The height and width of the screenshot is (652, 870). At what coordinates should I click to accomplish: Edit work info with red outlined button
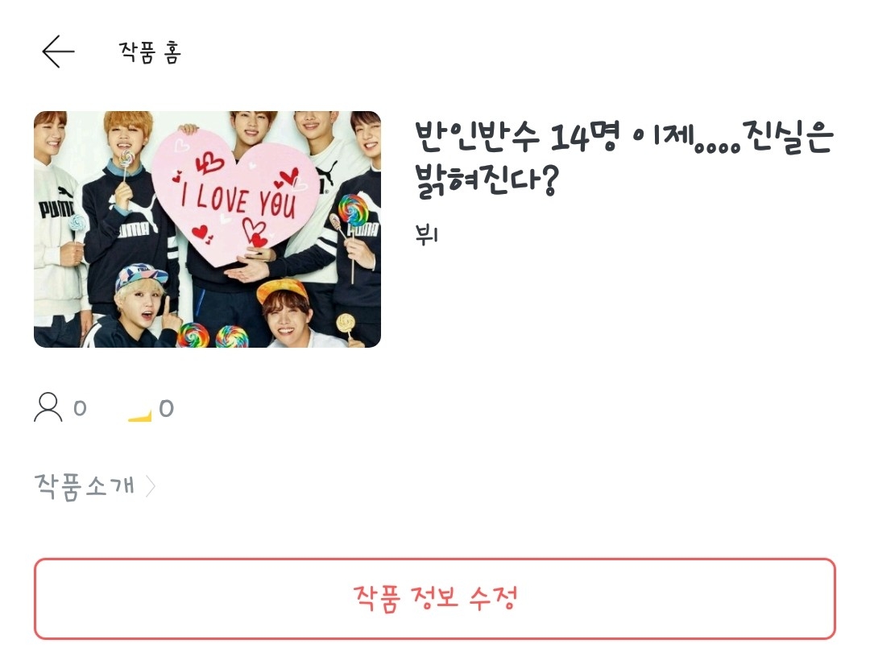click(x=435, y=599)
